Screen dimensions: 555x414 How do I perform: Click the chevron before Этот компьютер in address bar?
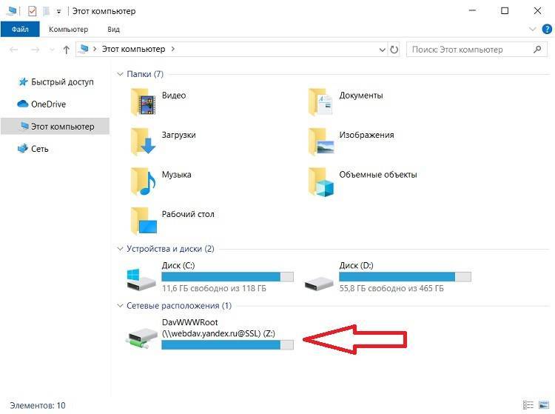95,49
